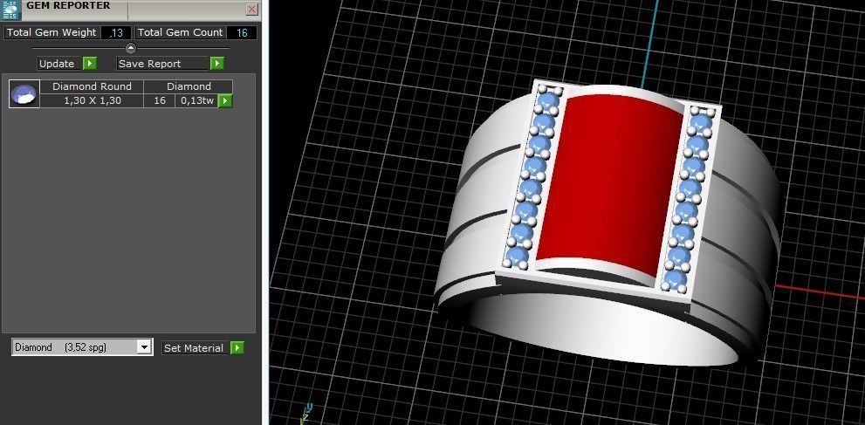This screenshot has width=865, height=425.
Task: Click the Diamond Round table cell
Action: (x=92, y=86)
